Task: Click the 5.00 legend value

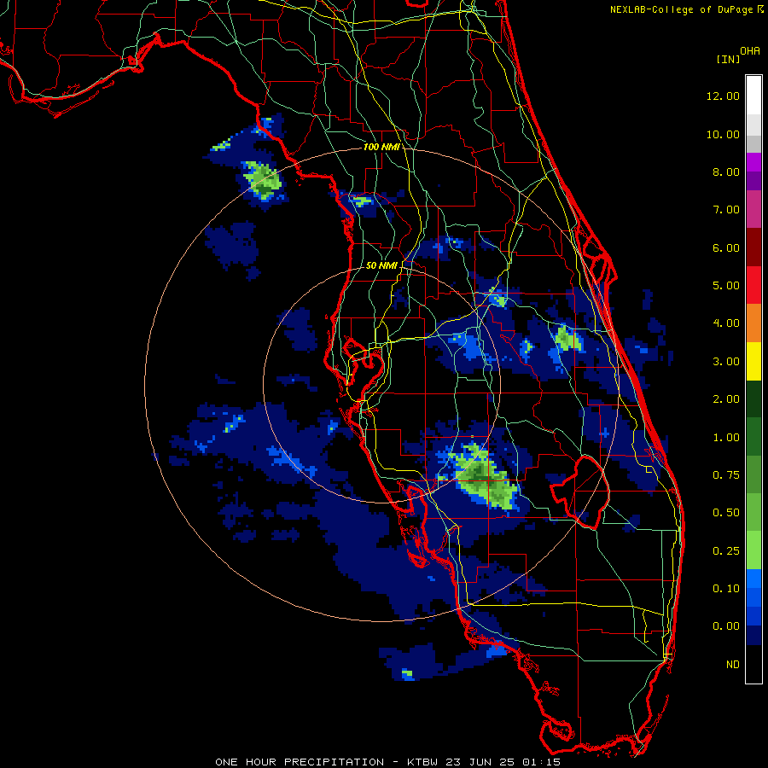Action: 726,285
